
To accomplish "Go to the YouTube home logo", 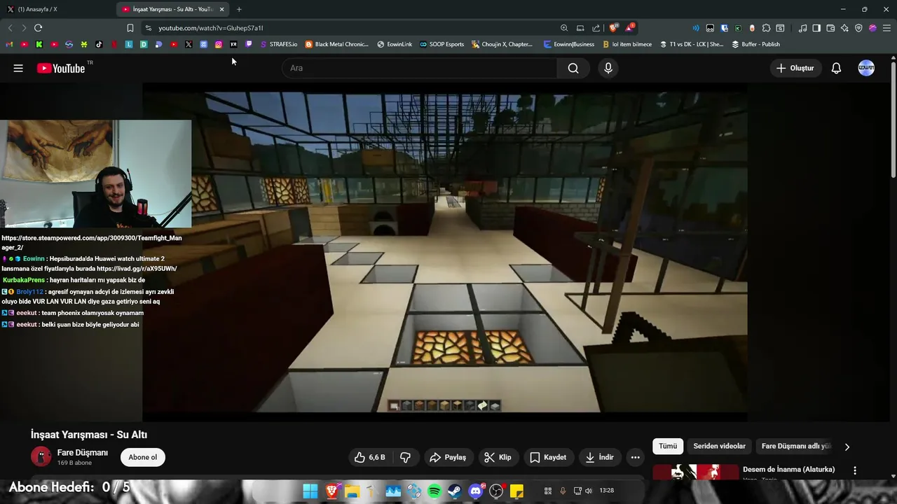I will [x=61, y=68].
